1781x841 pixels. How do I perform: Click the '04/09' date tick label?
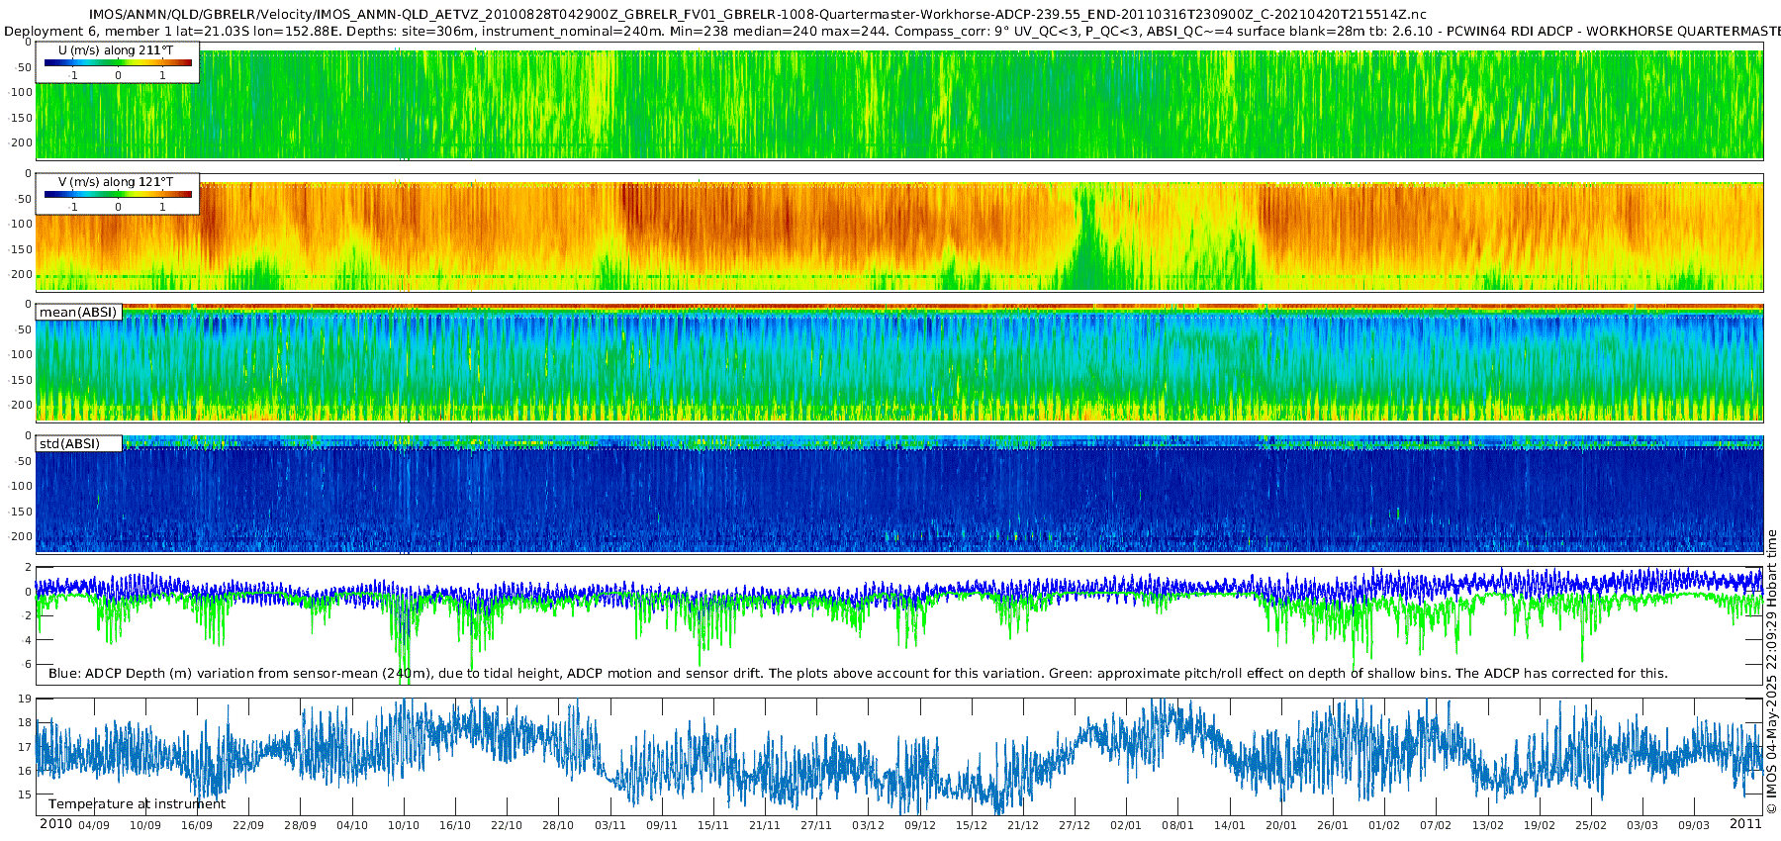(x=94, y=825)
